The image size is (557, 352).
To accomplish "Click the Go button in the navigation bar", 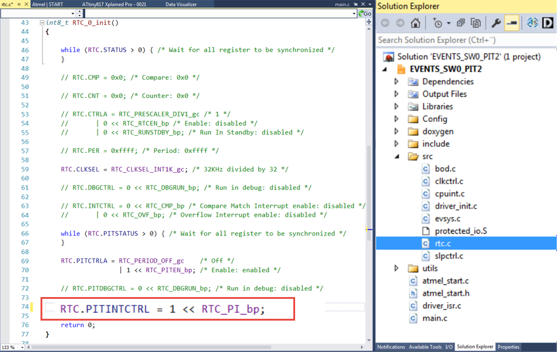I will click(x=365, y=13).
